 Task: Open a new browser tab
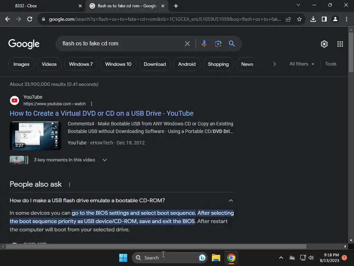[x=176, y=6]
